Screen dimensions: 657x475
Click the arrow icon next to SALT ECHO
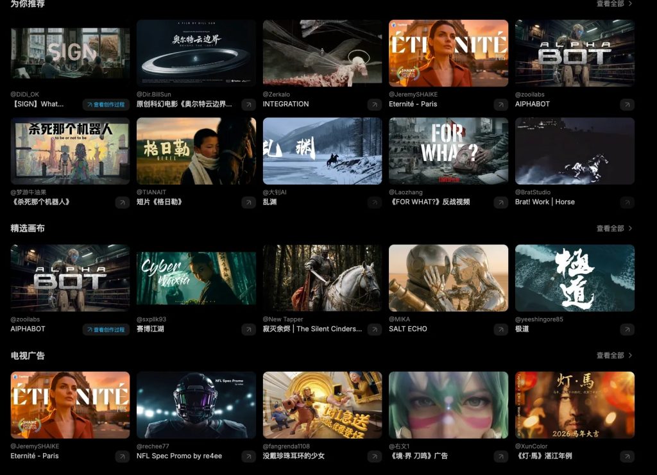pyautogui.click(x=500, y=329)
